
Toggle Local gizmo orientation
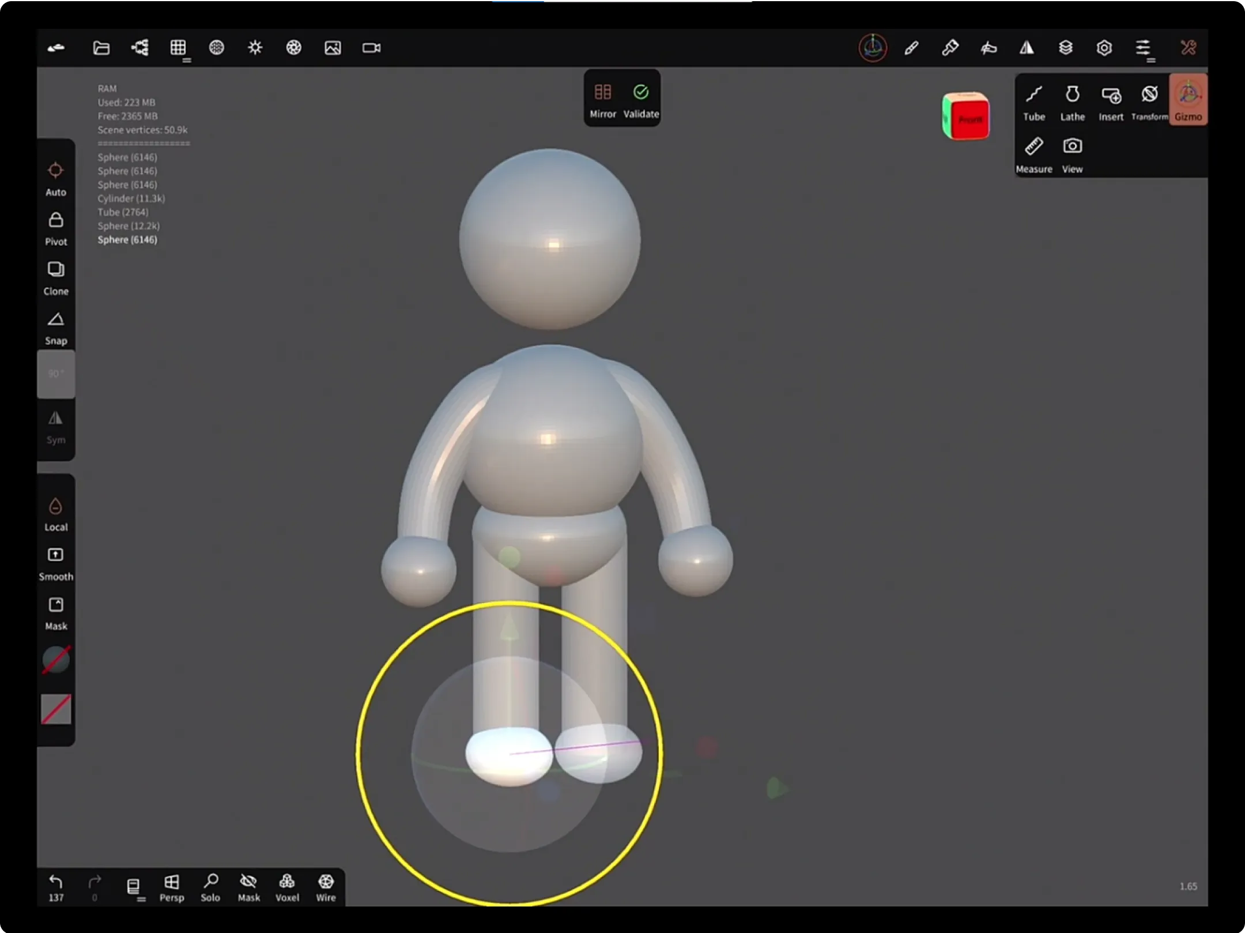click(x=56, y=514)
